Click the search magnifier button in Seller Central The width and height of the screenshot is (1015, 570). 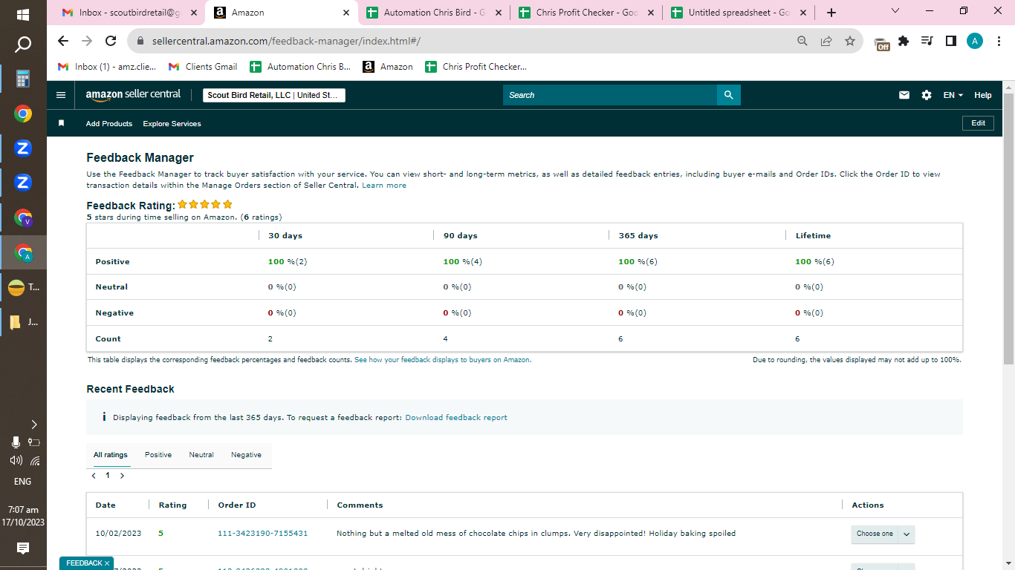coord(728,95)
